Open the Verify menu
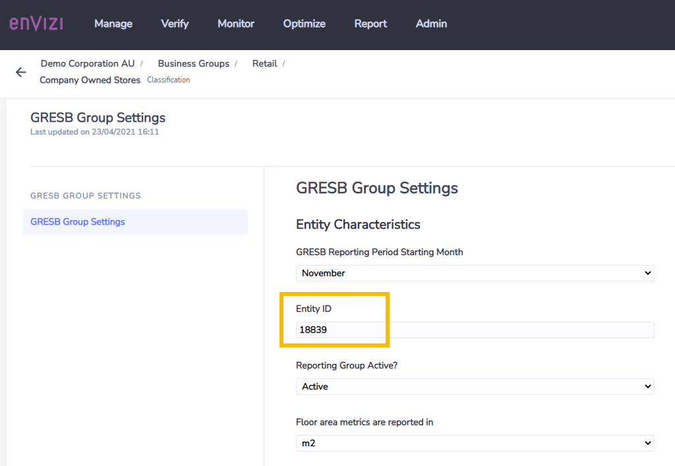 [175, 24]
